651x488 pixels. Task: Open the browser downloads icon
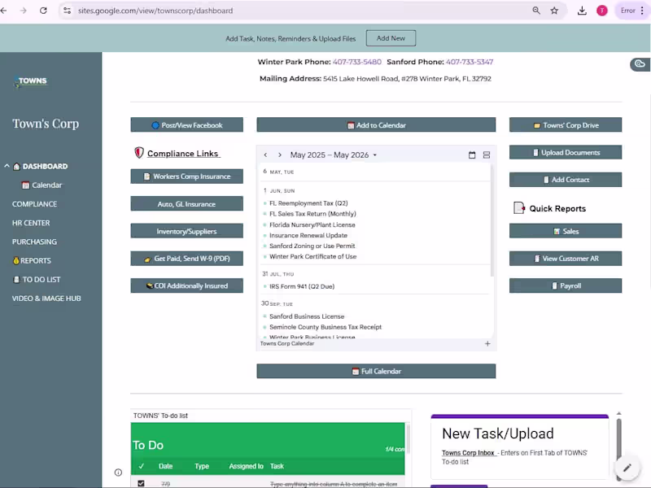coord(582,11)
